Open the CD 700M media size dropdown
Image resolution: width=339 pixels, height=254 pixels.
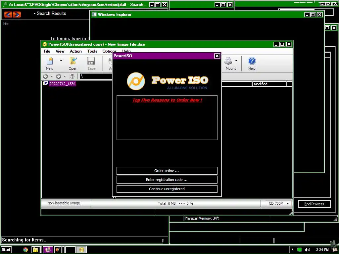click(278, 203)
